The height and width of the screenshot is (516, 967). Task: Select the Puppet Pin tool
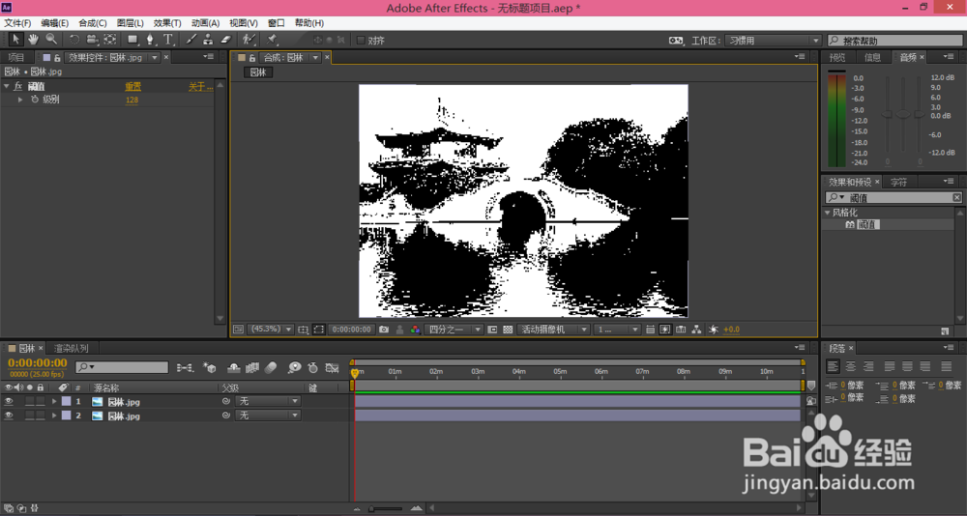(272, 40)
